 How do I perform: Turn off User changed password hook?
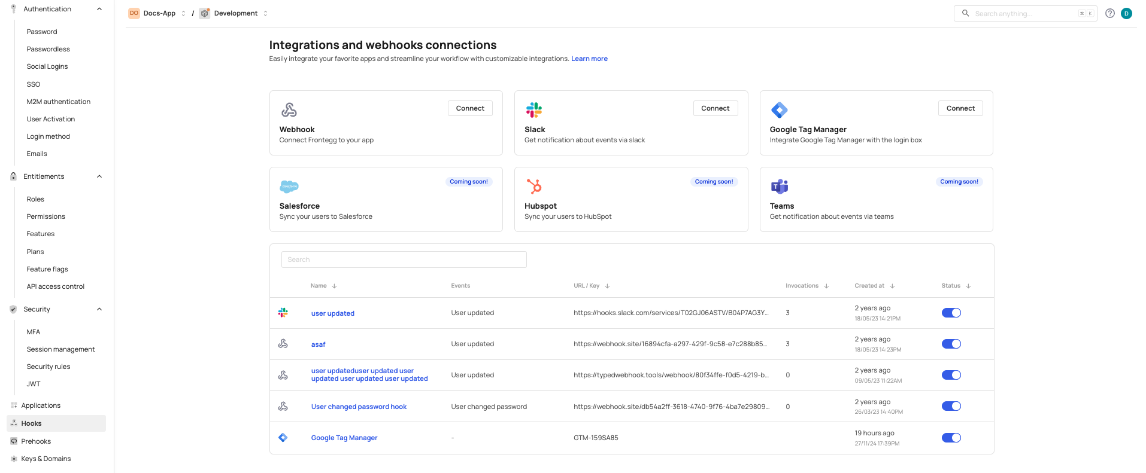951,406
